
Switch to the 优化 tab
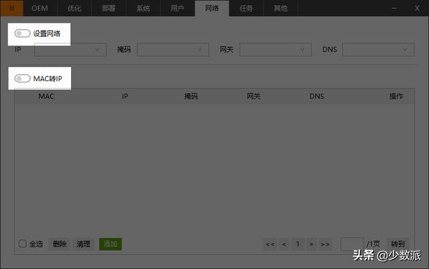(74, 8)
